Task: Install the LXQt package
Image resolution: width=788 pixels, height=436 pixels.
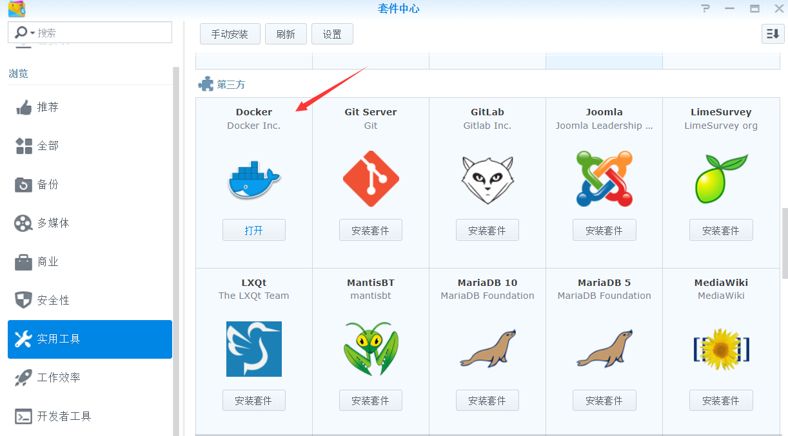Action: coord(254,400)
